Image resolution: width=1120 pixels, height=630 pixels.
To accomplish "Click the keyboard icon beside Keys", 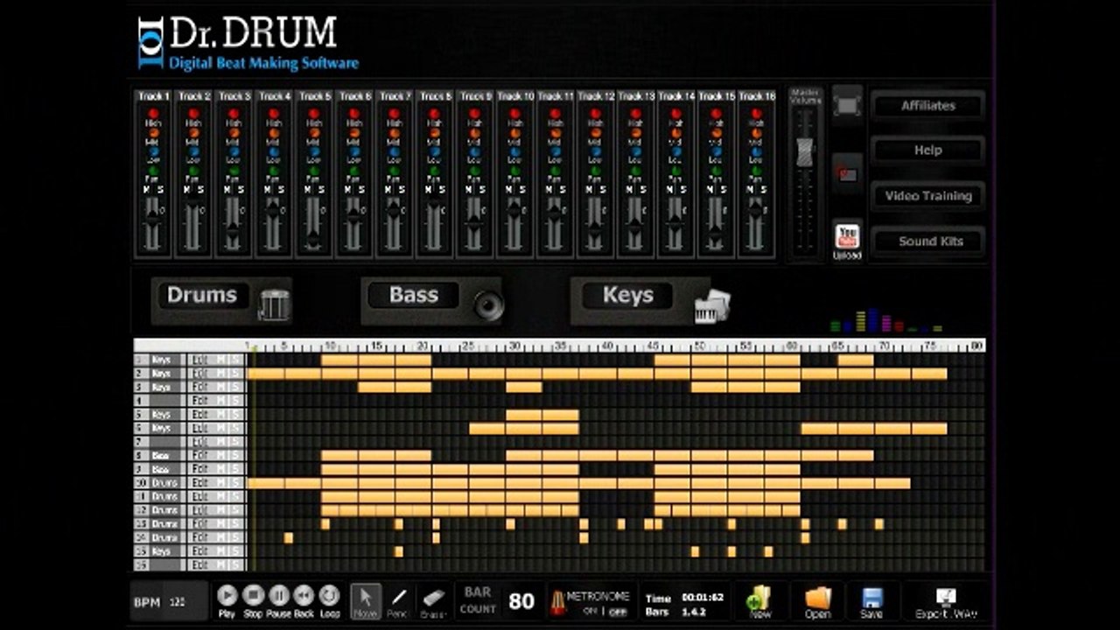I will point(712,305).
